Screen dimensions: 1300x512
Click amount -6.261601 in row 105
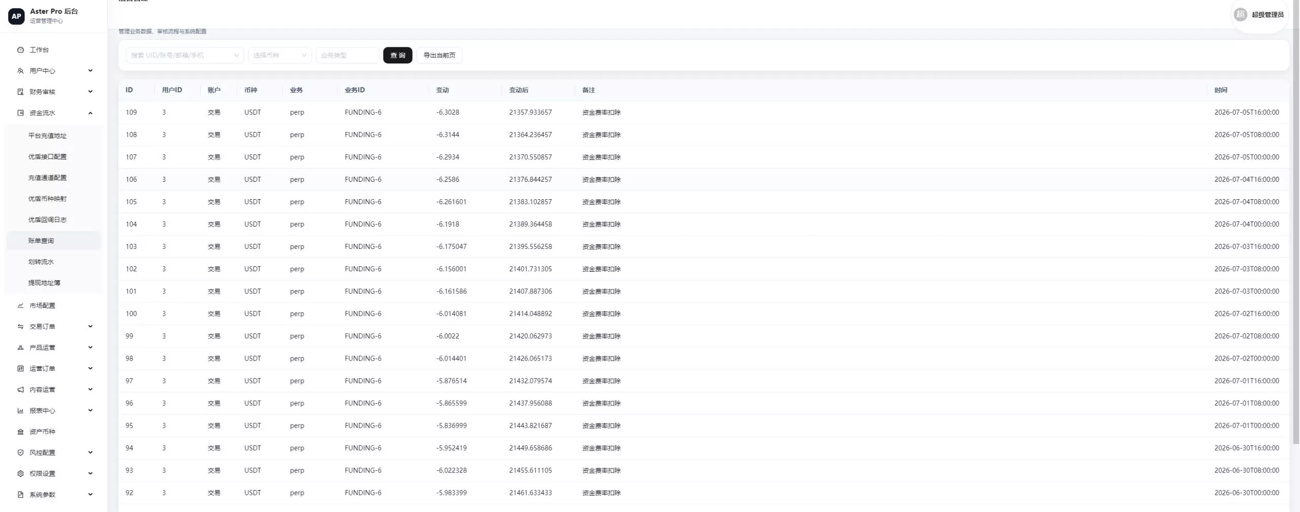451,202
